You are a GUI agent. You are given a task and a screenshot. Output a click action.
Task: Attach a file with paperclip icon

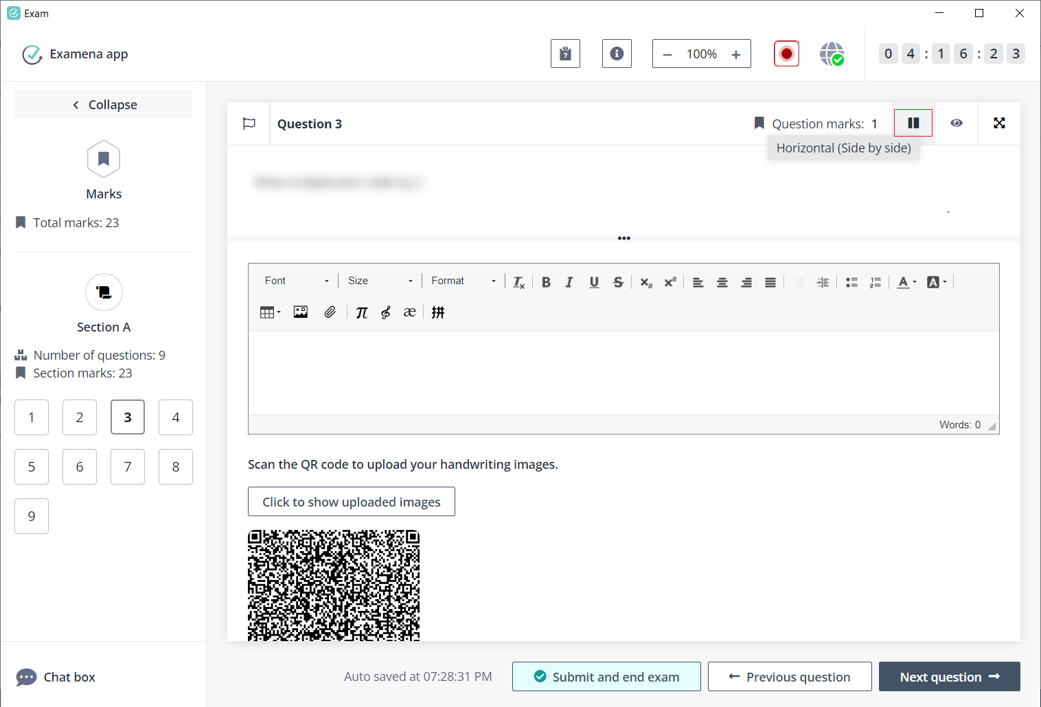coord(330,312)
